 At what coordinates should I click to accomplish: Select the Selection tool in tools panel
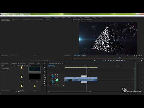point(45,64)
